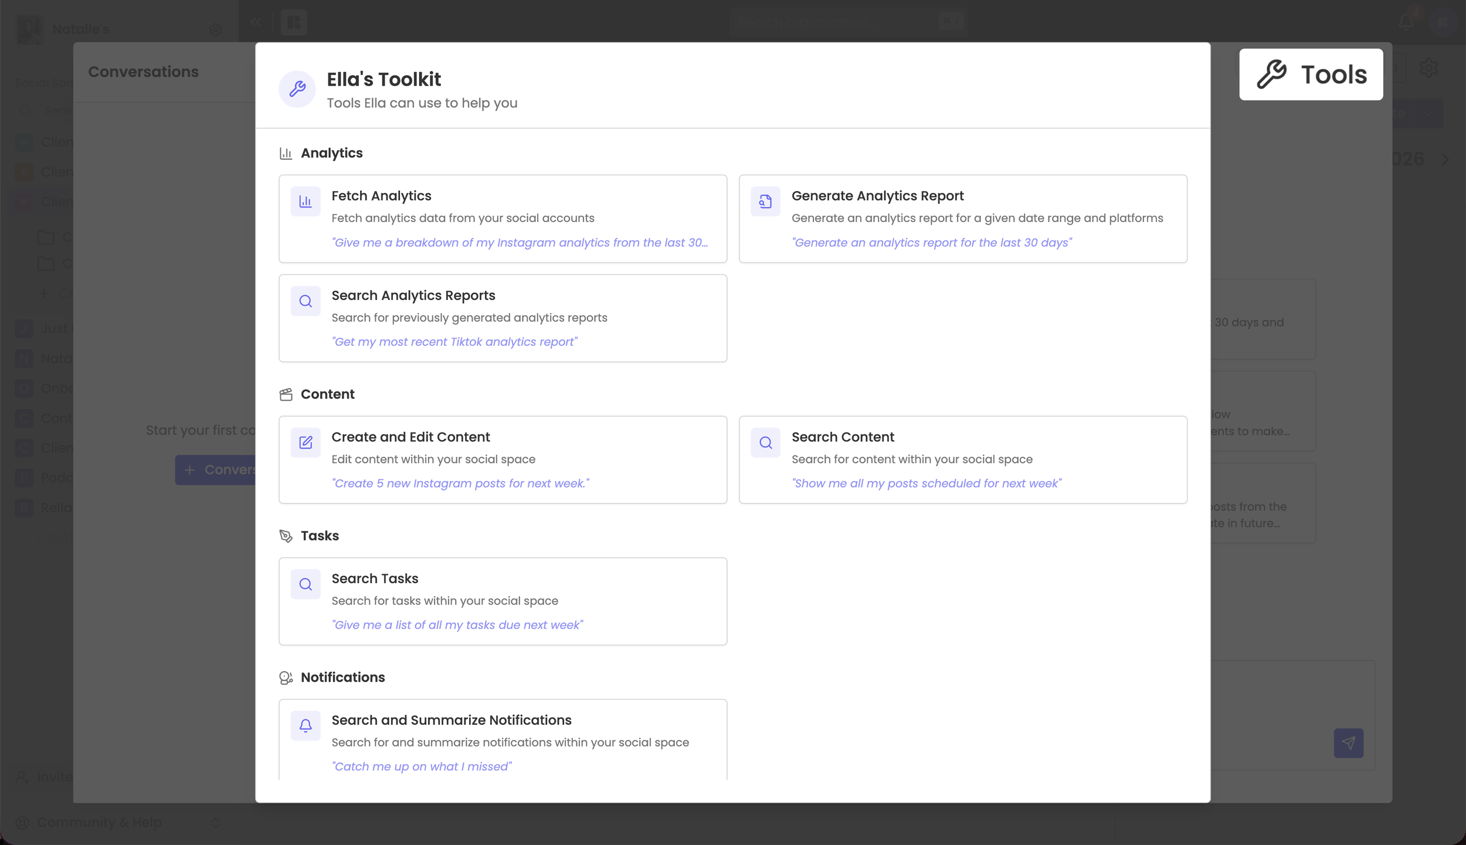This screenshot has height=845, width=1466.
Task: Click the "Catch me up on what I missed" prompt
Action: tap(421, 766)
